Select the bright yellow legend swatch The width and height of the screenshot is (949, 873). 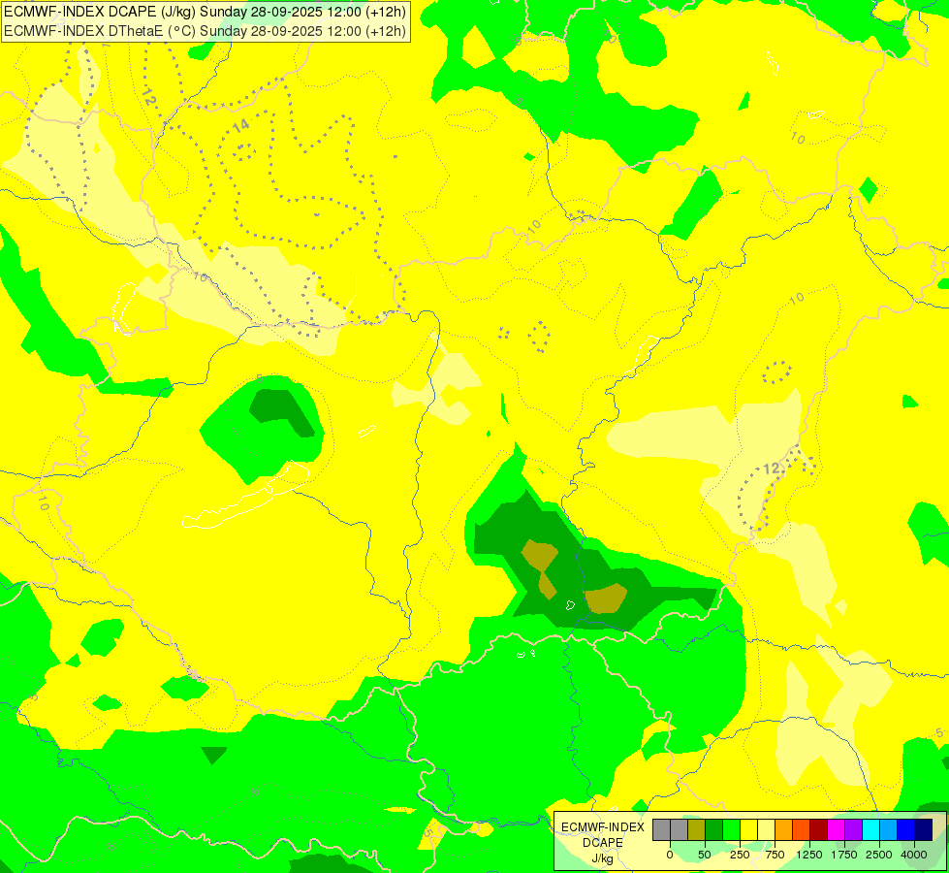748,830
